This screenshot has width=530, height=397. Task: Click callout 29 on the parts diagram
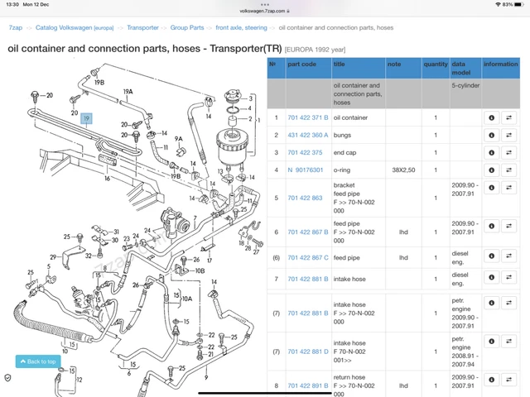(x=53, y=257)
